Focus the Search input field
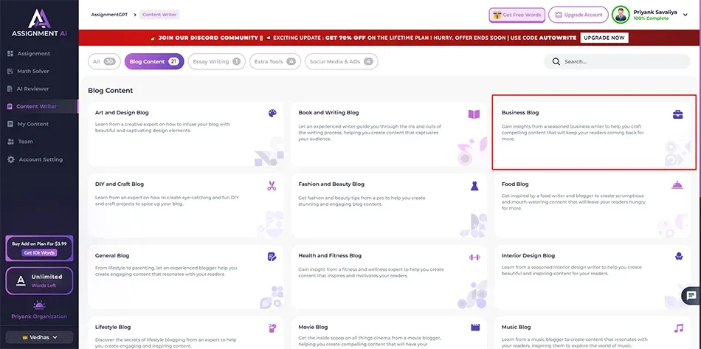This screenshot has height=349, width=701. pyautogui.click(x=601, y=62)
